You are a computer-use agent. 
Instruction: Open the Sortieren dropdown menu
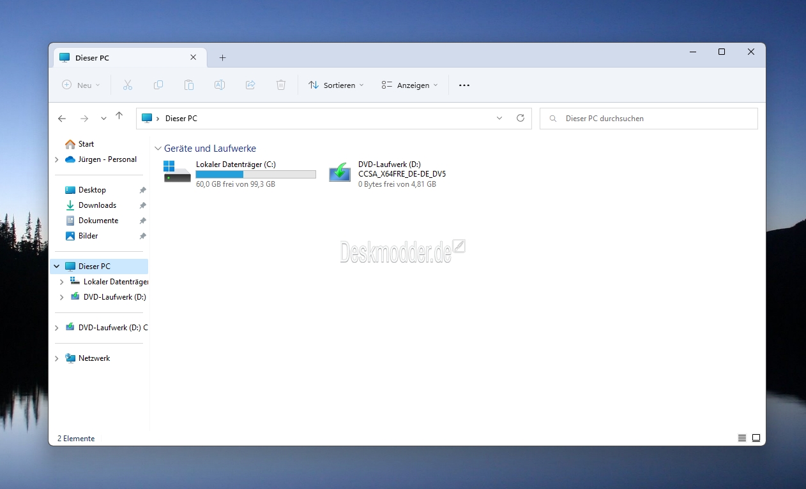click(336, 85)
